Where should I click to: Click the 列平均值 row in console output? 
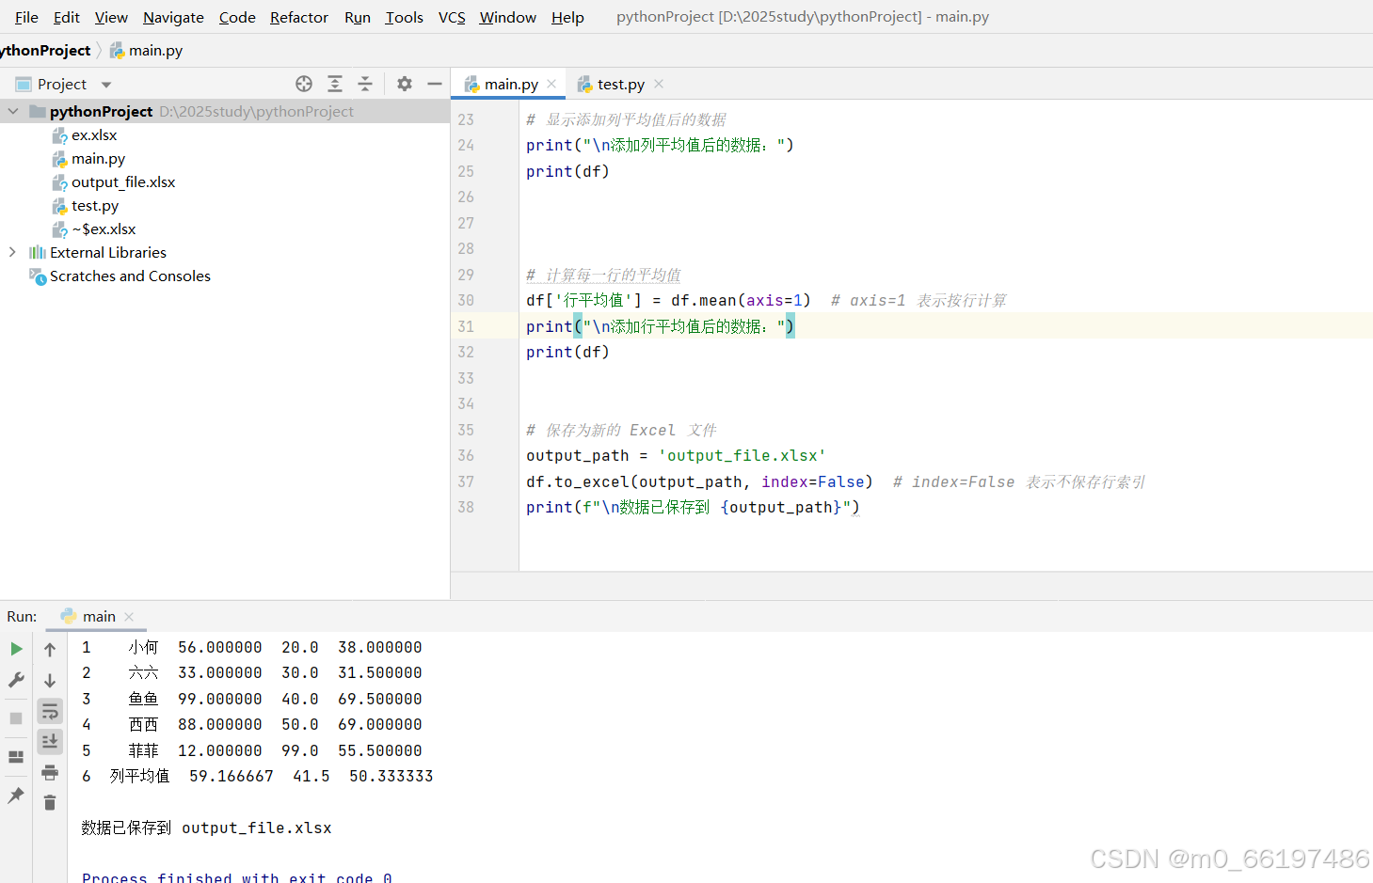257,777
